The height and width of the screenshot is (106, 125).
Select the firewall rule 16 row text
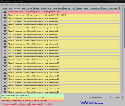pos(33,66)
